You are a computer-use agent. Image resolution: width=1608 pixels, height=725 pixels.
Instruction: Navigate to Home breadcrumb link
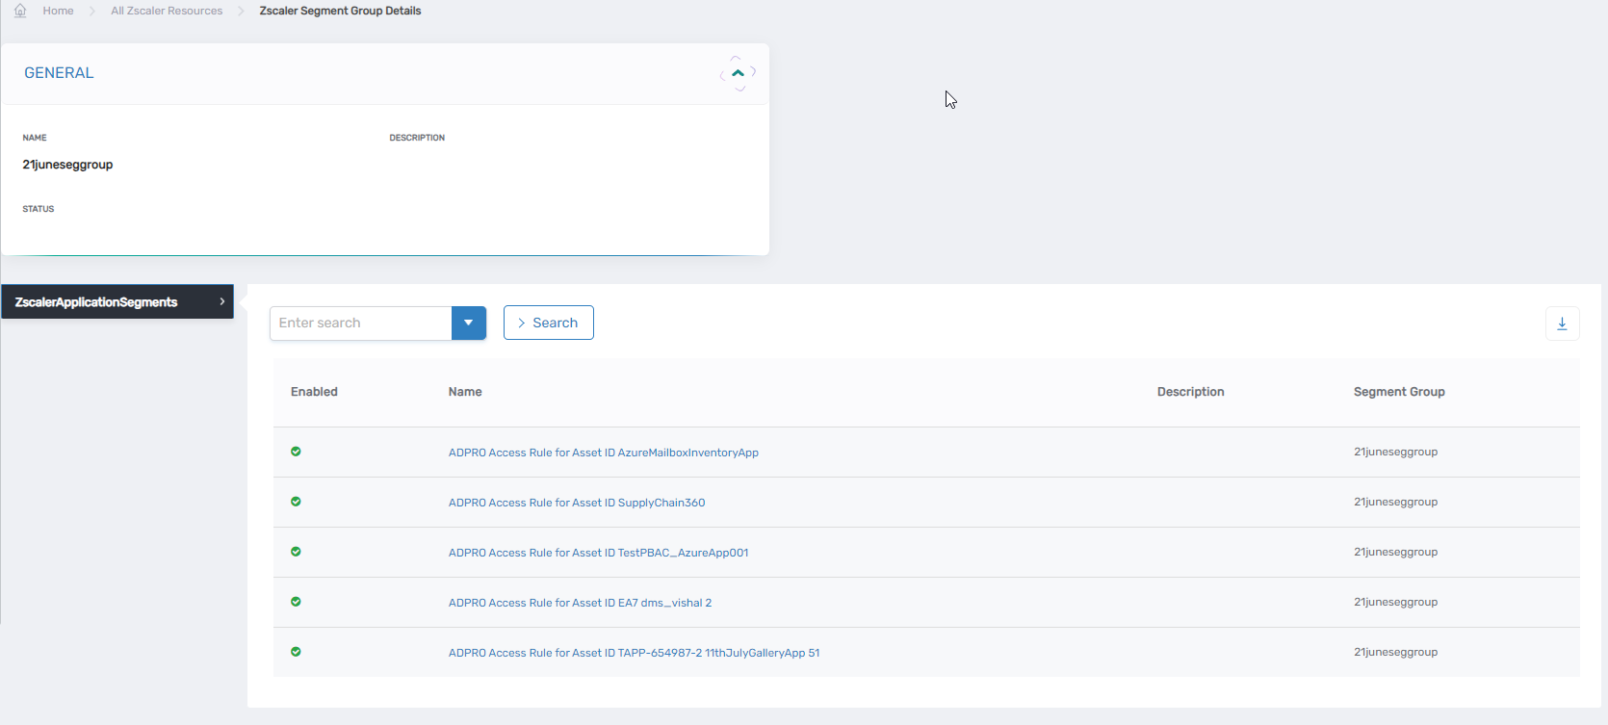point(58,11)
